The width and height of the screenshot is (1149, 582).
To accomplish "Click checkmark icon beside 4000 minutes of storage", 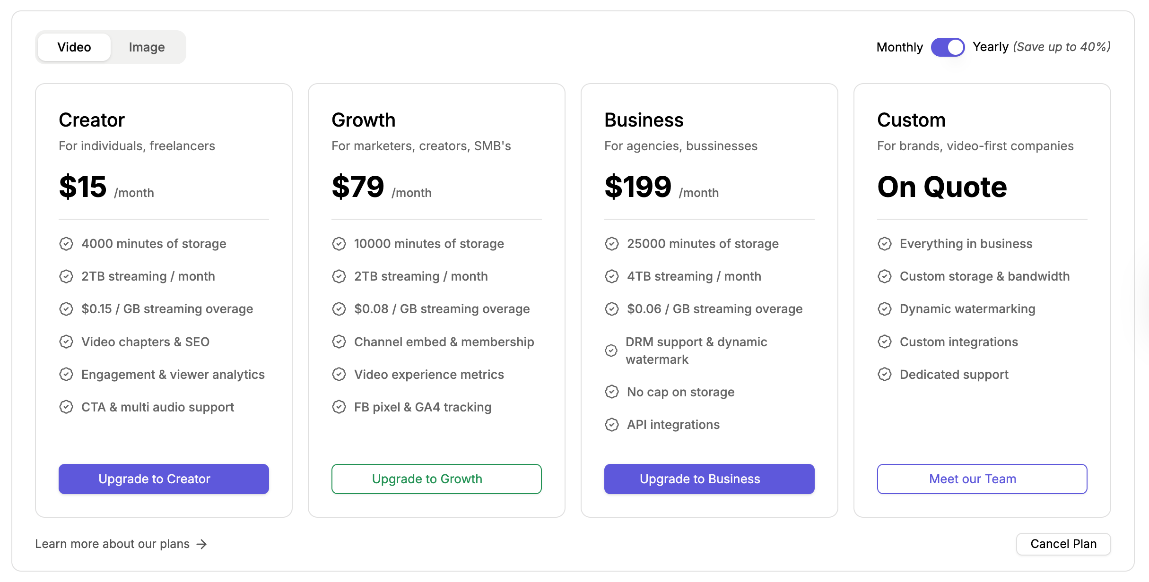I will pos(66,244).
